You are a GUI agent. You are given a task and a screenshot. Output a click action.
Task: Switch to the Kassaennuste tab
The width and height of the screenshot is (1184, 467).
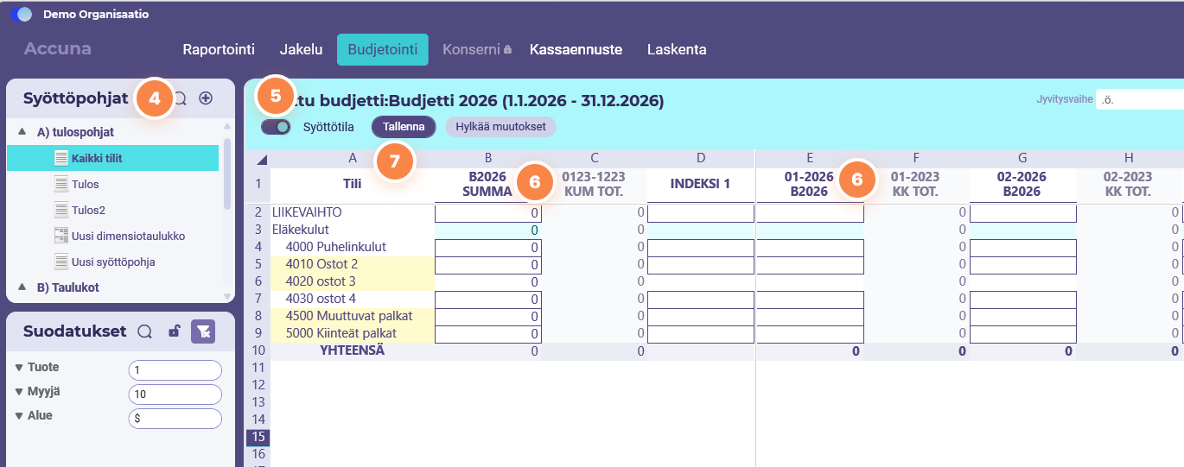tap(576, 50)
